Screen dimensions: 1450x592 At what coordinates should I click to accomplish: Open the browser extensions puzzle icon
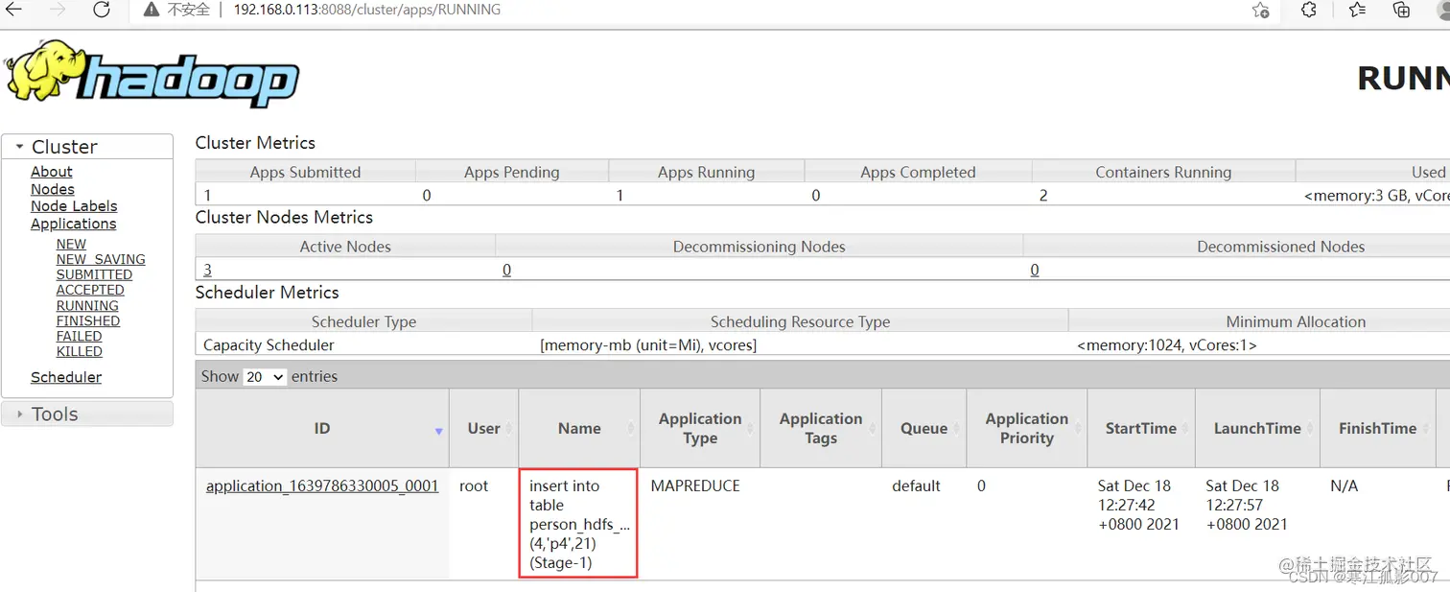[x=1309, y=10]
